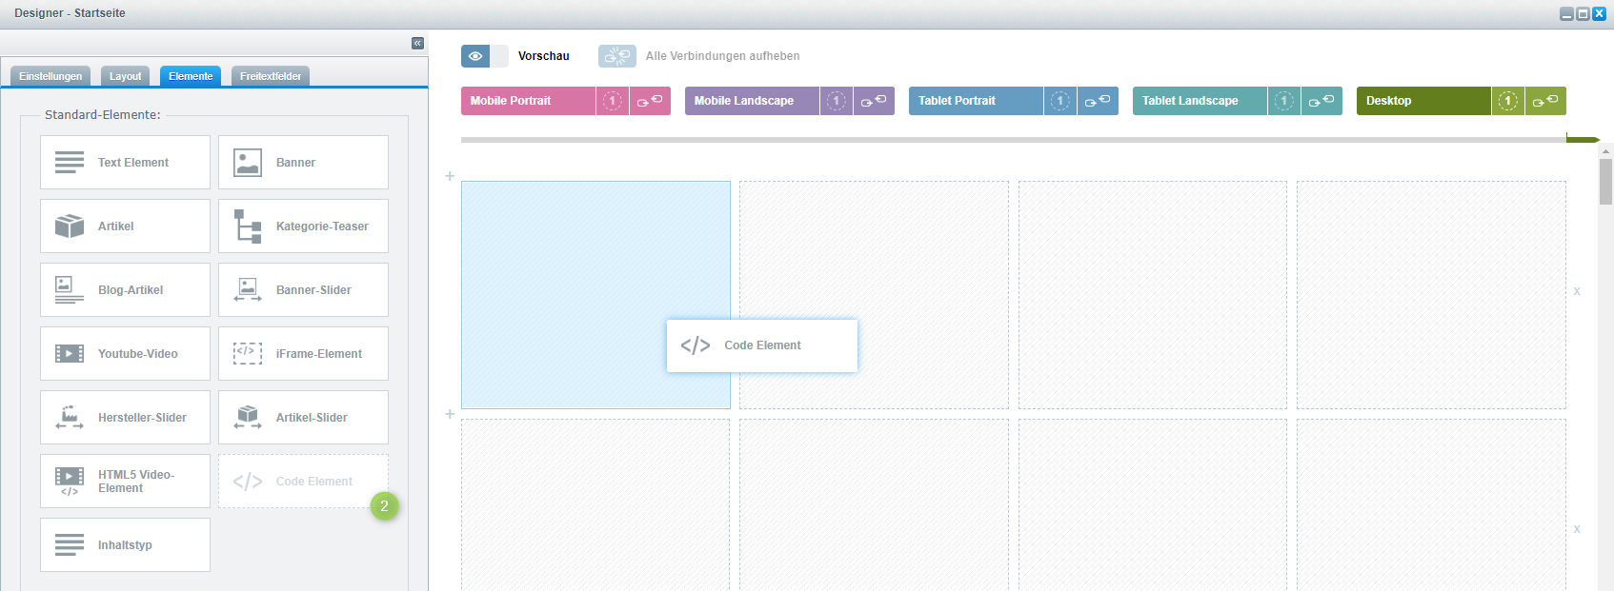The width and height of the screenshot is (1614, 591).
Task: Click the Hersteller-Slider label
Action: (x=142, y=418)
